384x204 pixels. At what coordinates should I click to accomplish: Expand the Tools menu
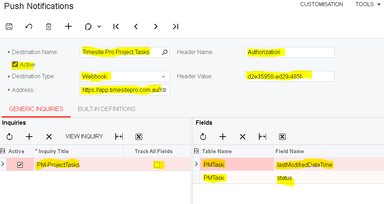pyautogui.click(x=368, y=4)
